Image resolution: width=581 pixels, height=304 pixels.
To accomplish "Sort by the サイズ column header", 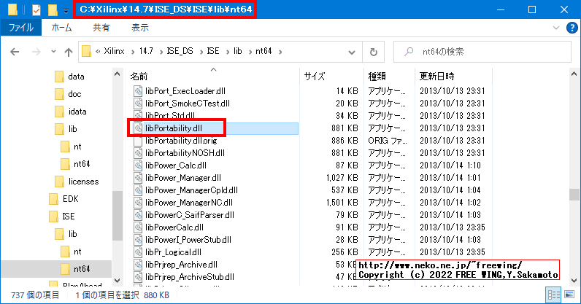I will (x=314, y=77).
